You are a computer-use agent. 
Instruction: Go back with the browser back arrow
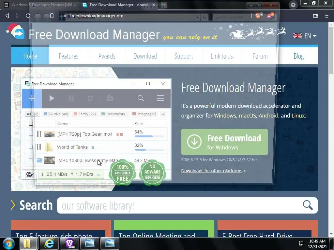click(x=7, y=16)
